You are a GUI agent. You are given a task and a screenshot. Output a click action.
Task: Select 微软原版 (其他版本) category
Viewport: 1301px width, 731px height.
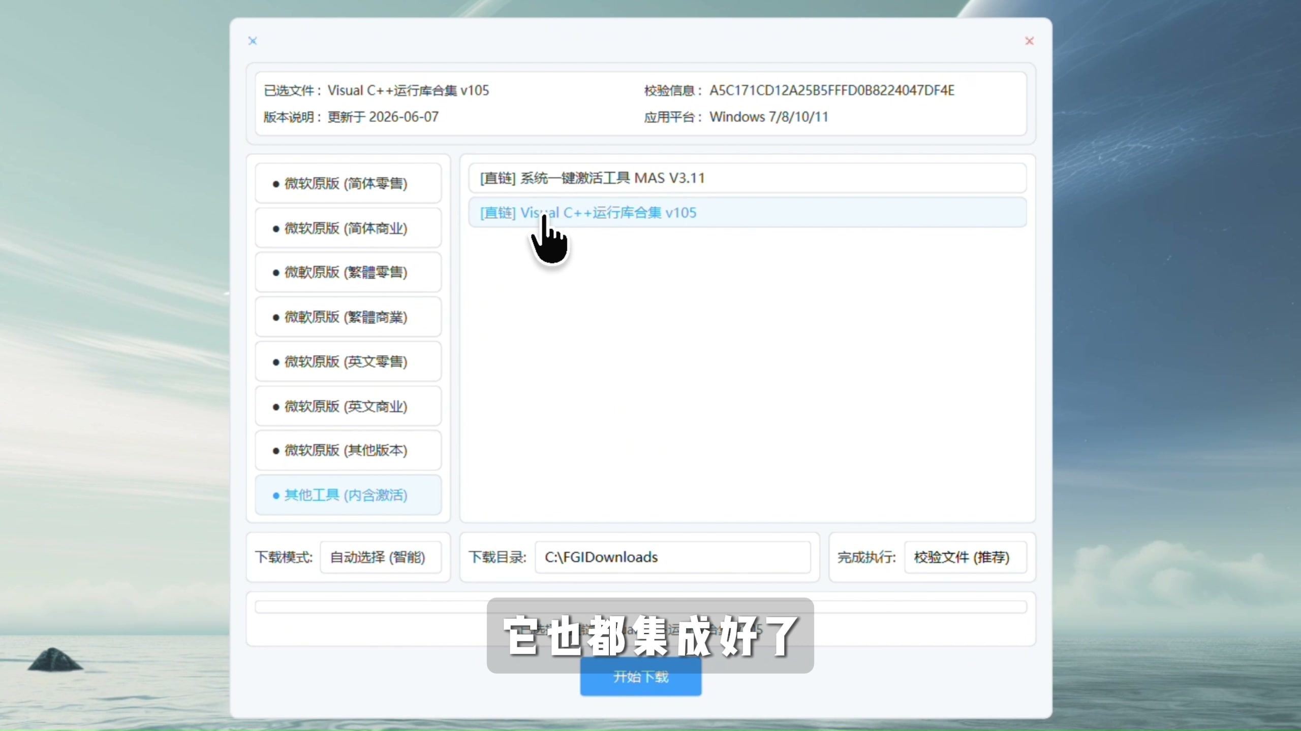tap(348, 450)
